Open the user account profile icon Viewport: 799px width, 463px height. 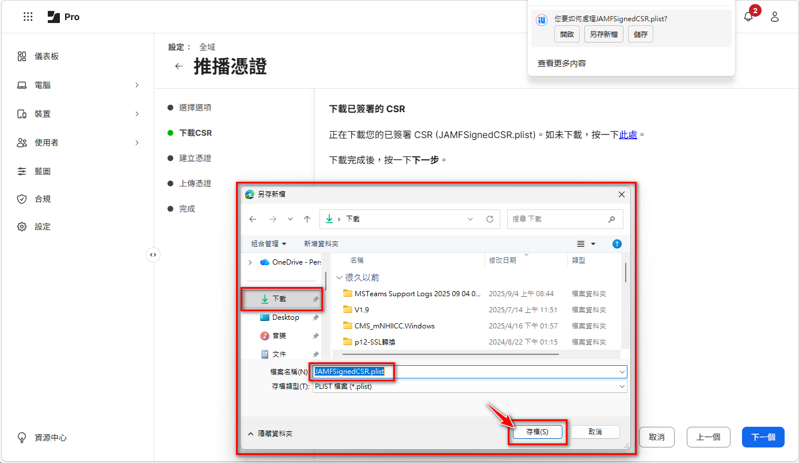click(774, 17)
